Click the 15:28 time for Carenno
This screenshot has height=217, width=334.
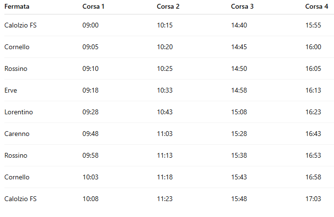[x=239, y=134]
